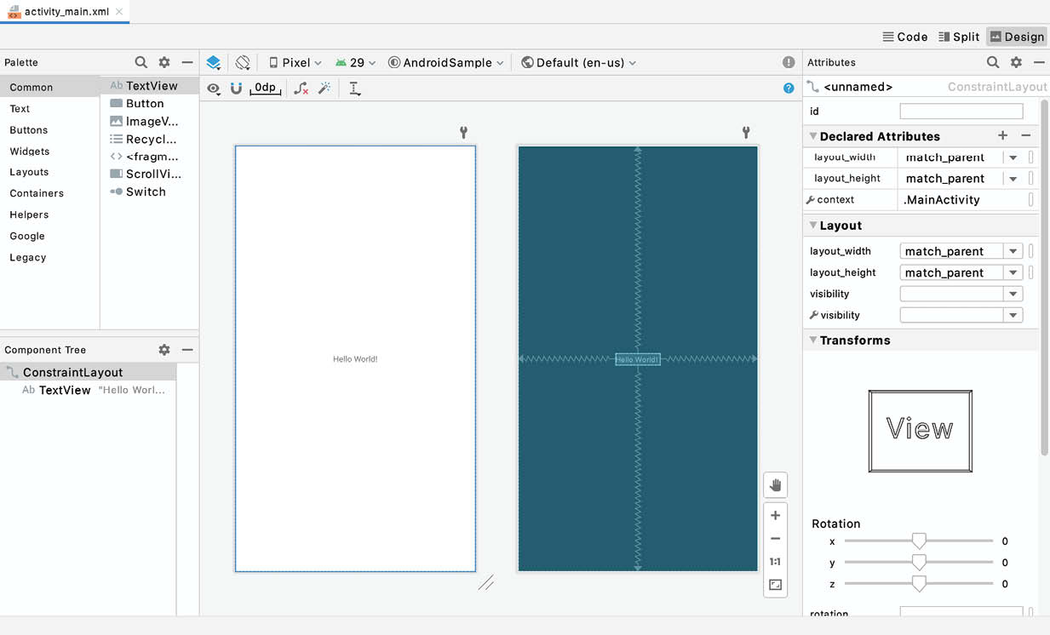Select the Widgets palette category
1050x635 pixels.
pyautogui.click(x=49, y=151)
